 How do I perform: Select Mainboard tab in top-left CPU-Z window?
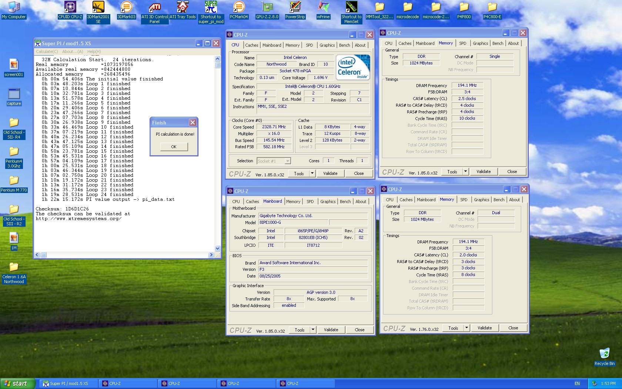coord(272,45)
